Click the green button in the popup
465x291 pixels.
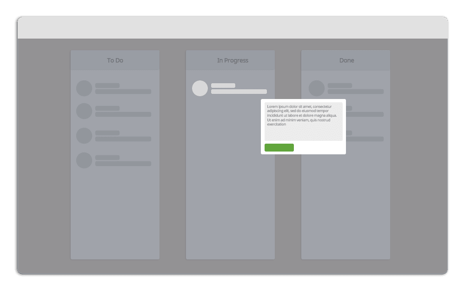click(279, 147)
